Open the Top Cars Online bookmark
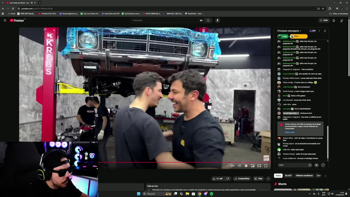Image resolution: width=350 pixels, height=197 pixels. pyautogui.click(x=90, y=13)
